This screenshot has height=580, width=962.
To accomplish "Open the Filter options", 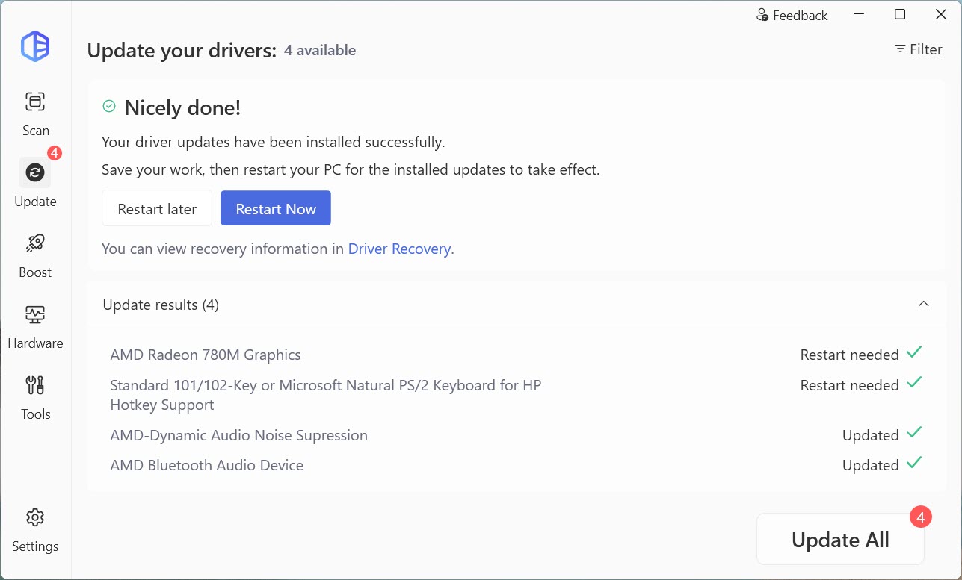I will click(918, 49).
